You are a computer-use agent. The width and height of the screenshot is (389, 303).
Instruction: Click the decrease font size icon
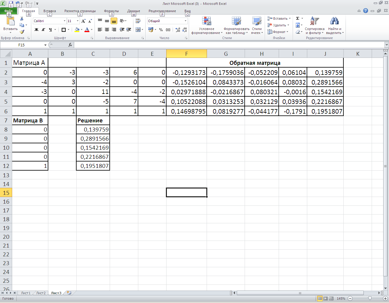tap(90, 21)
